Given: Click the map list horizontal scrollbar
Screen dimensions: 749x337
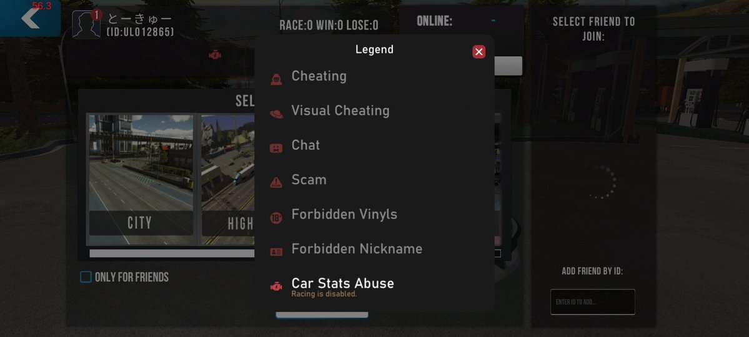Looking at the screenshot, I should coord(172,253).
